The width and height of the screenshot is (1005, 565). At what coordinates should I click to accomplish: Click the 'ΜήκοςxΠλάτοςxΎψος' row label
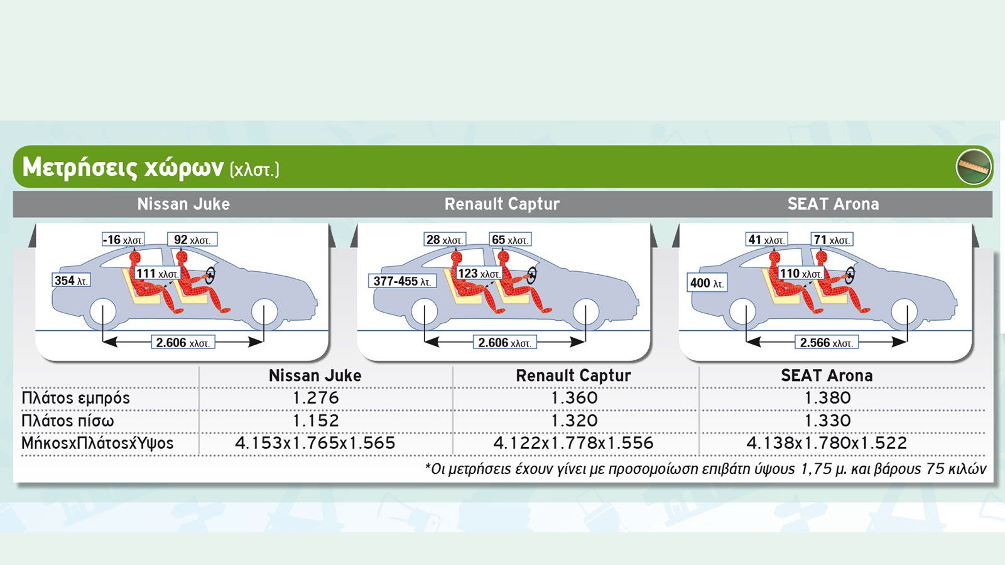coord(97,443)
